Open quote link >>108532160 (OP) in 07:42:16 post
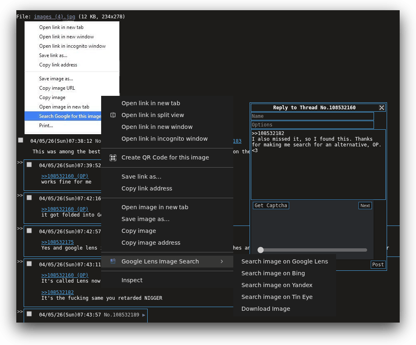Viewport: 416px width, 345px height. pos(65,209)
